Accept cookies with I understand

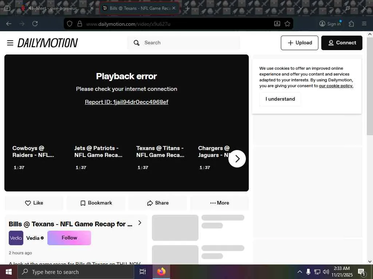280,99
